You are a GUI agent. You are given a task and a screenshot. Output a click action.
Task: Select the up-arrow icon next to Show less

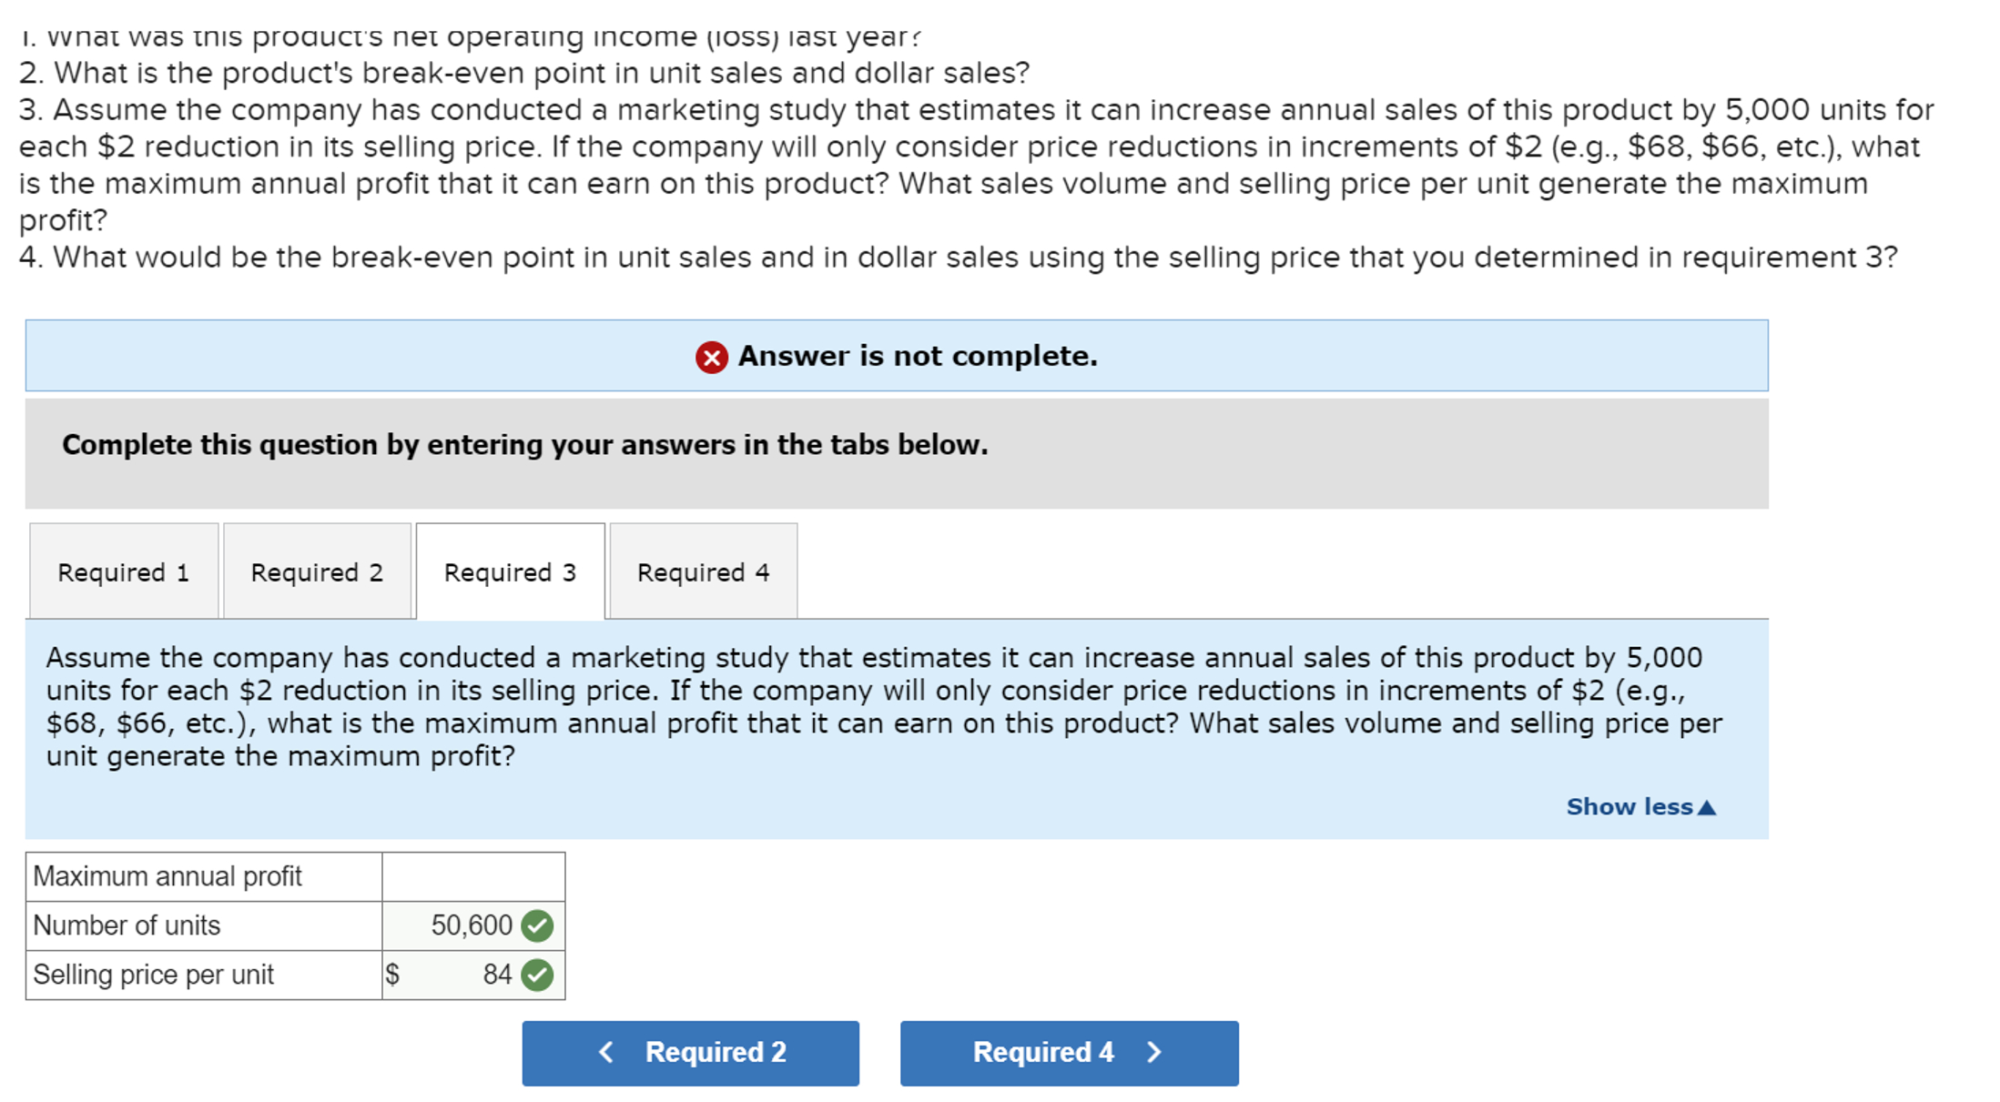tap(1707, 806)
